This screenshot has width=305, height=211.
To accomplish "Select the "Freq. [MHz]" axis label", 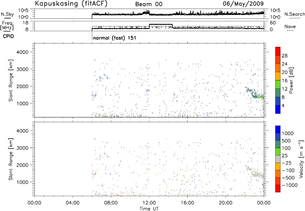I will coord(7,26).
